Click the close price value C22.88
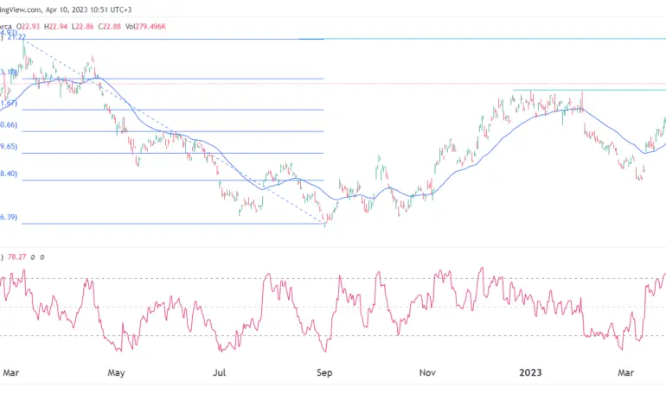The height and width of the screenshot is (406, 666). tap(110, 27)
